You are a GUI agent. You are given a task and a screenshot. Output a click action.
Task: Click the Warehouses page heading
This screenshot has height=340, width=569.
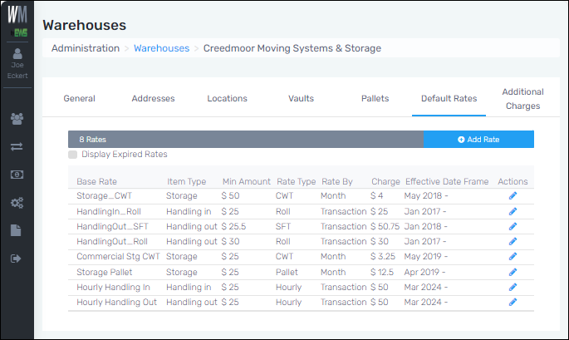(85, 25)
